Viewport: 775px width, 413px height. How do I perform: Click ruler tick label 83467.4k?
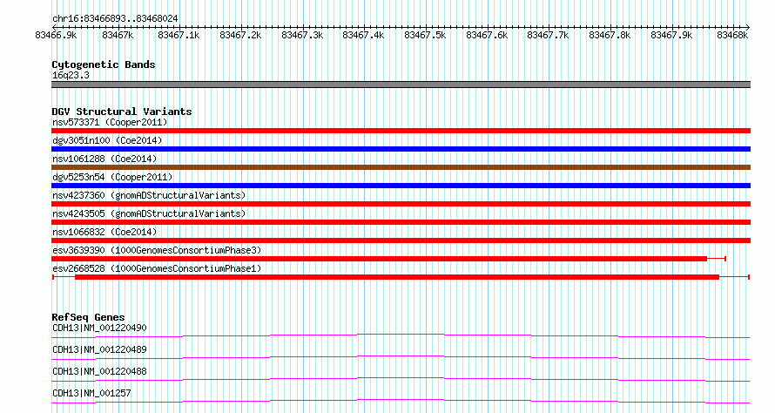[x=363, y=35]
